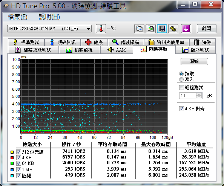Decrease short stroke size with down arrow
Screen dimensions: 224x186
point(199,97)
